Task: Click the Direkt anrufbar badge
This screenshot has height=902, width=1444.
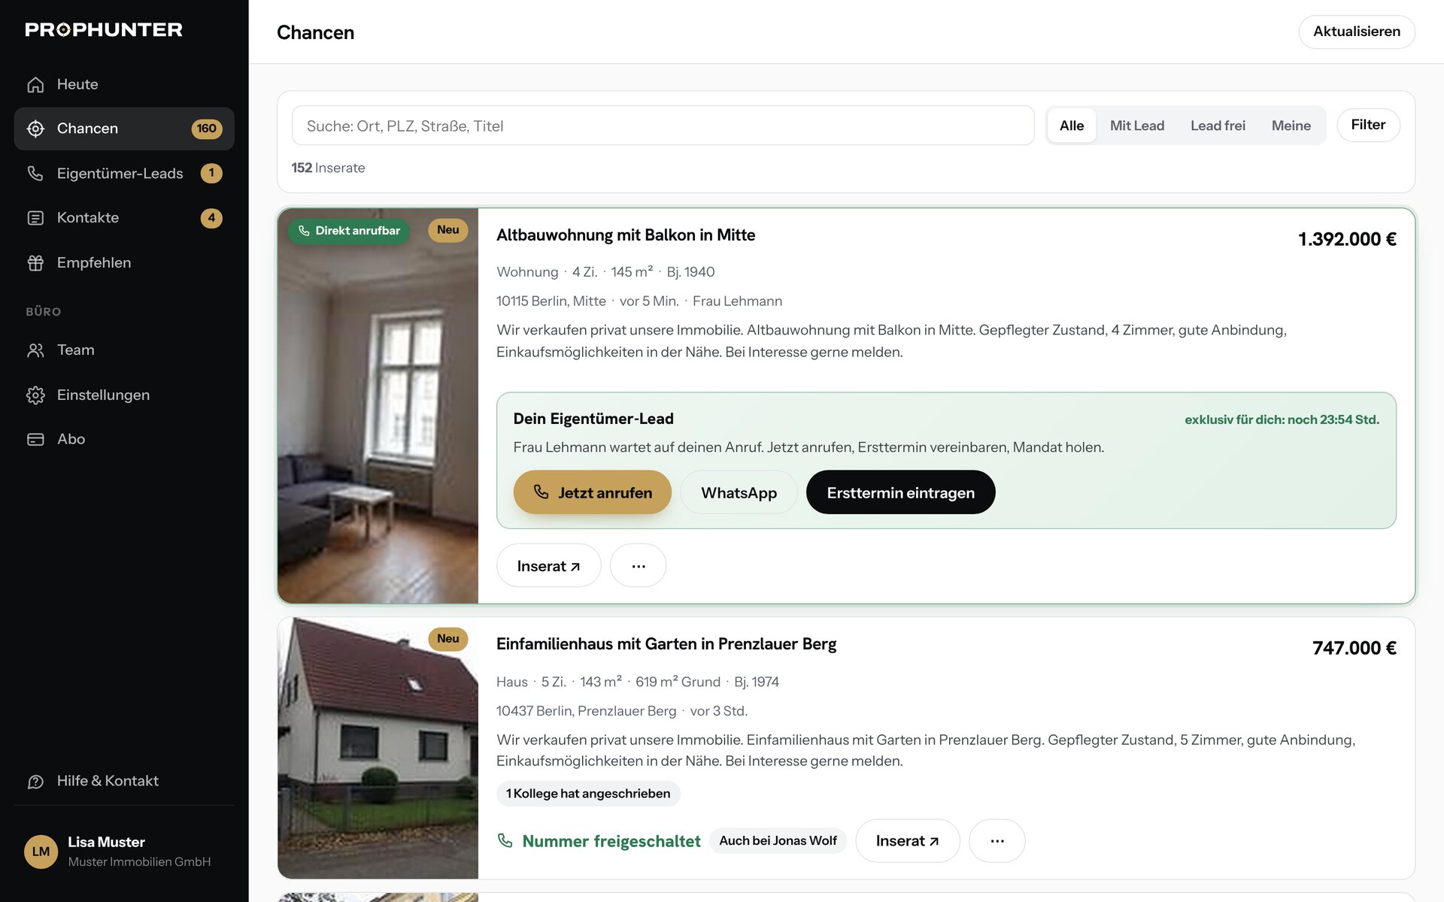Action: coord(349,231)
